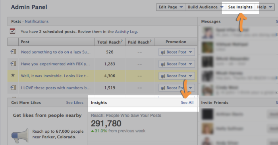Click See Likes link

click(x=75, y=103)
